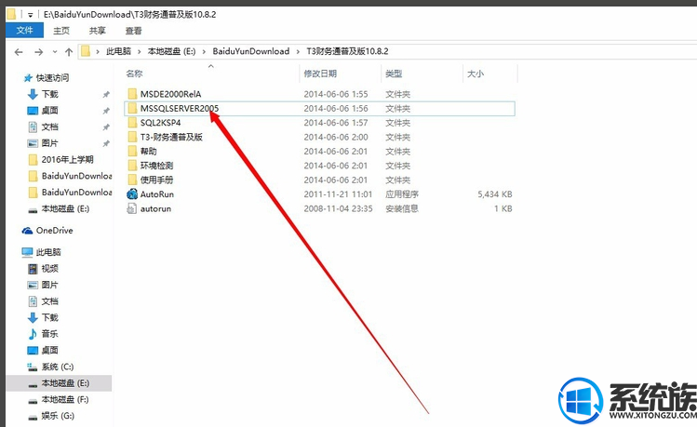Click the date 2008-11-04 23:35
Screen dimensions: 697x427
[338, 208]
